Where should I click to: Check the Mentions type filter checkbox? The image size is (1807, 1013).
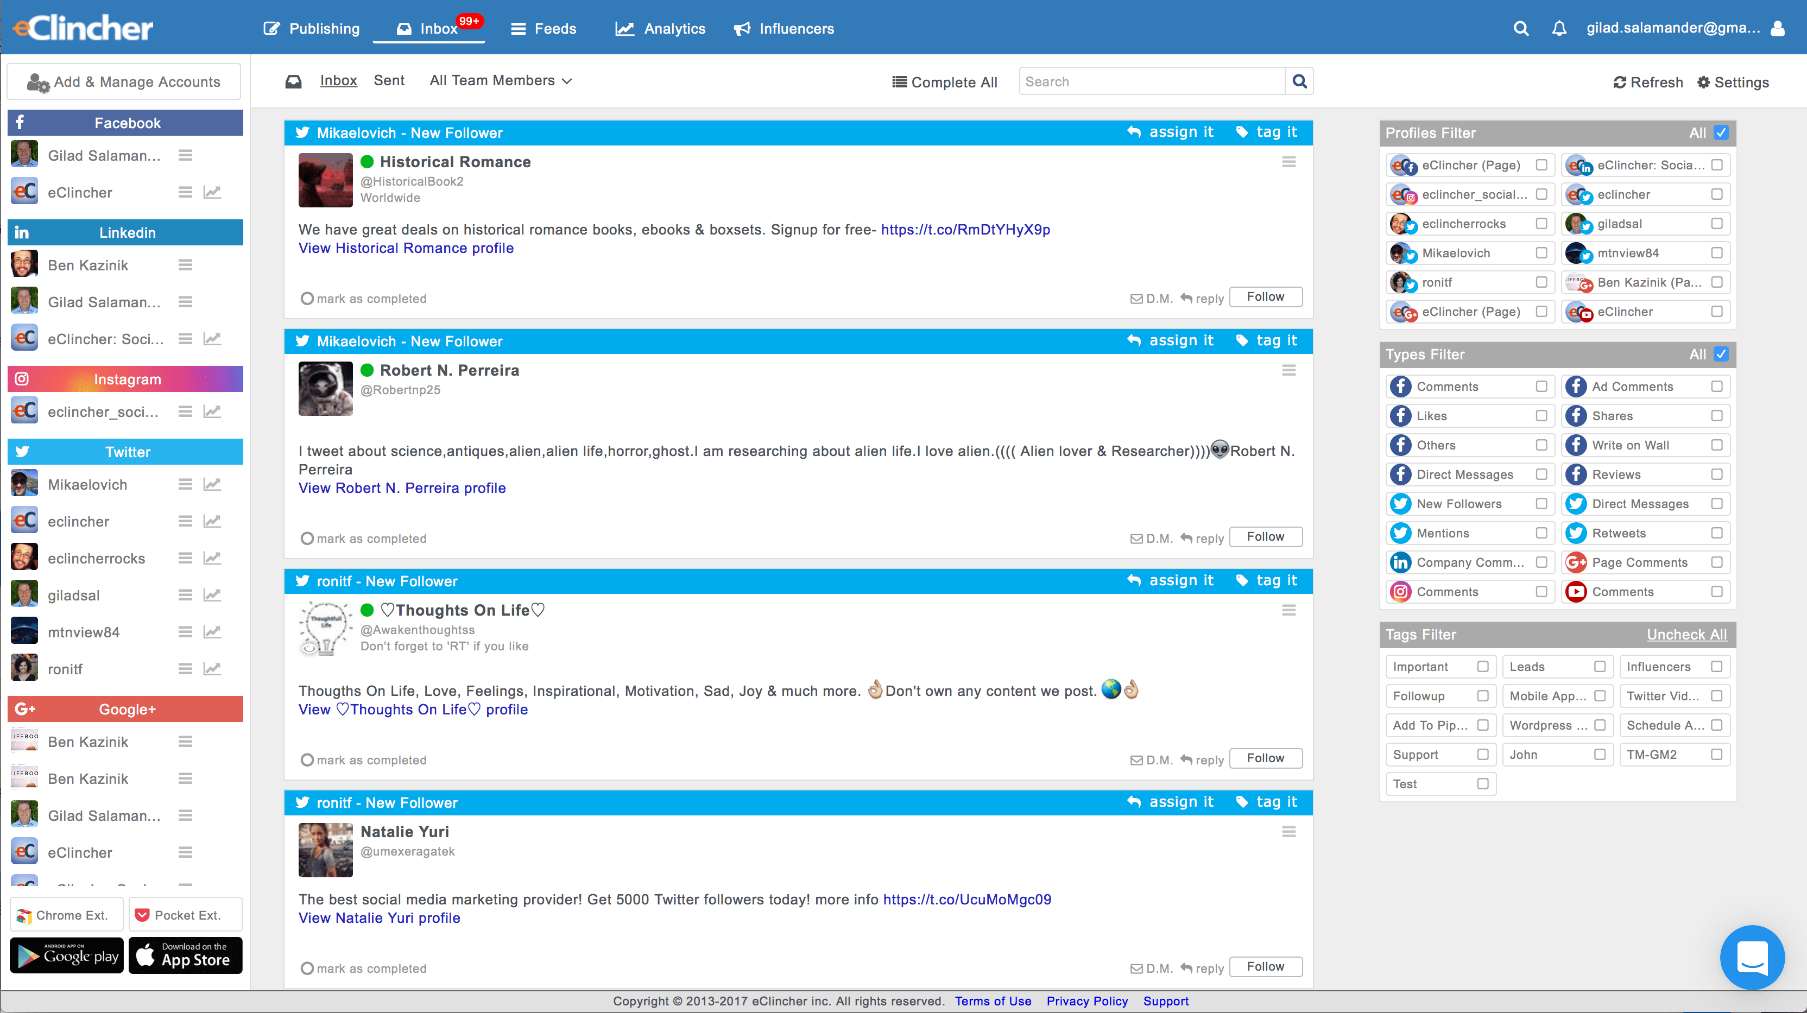click(1541, 533)
